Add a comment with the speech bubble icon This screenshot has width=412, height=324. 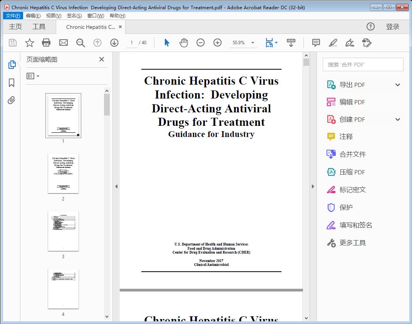[x=315, y=43]
